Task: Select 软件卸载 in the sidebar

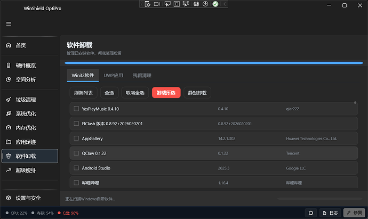Action: point(29,156)
